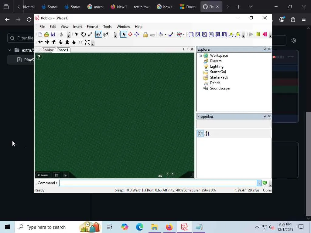Screen dimensions: 311x233
Task: Open toolbar options after the Cut icon
Action: [x=69, y=35]
